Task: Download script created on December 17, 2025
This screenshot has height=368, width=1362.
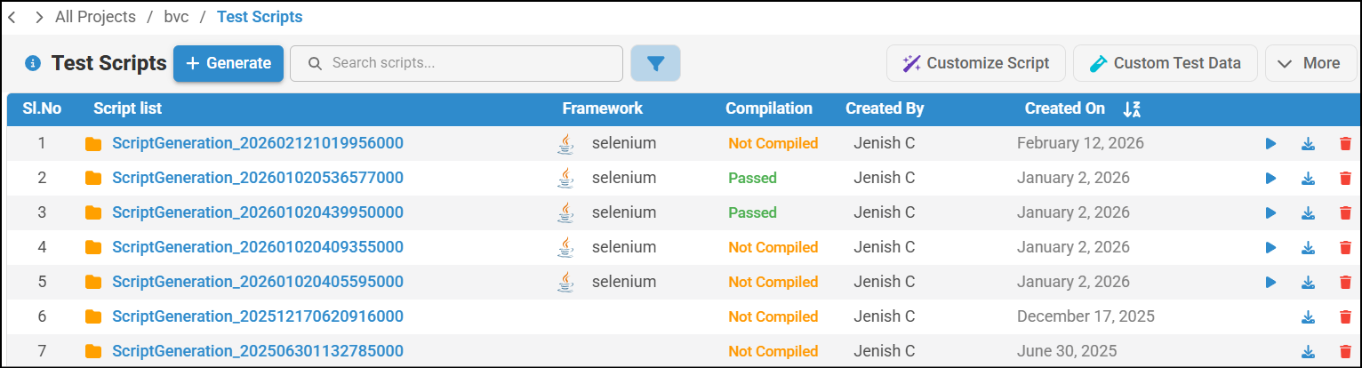Action: click(1308, 316)
